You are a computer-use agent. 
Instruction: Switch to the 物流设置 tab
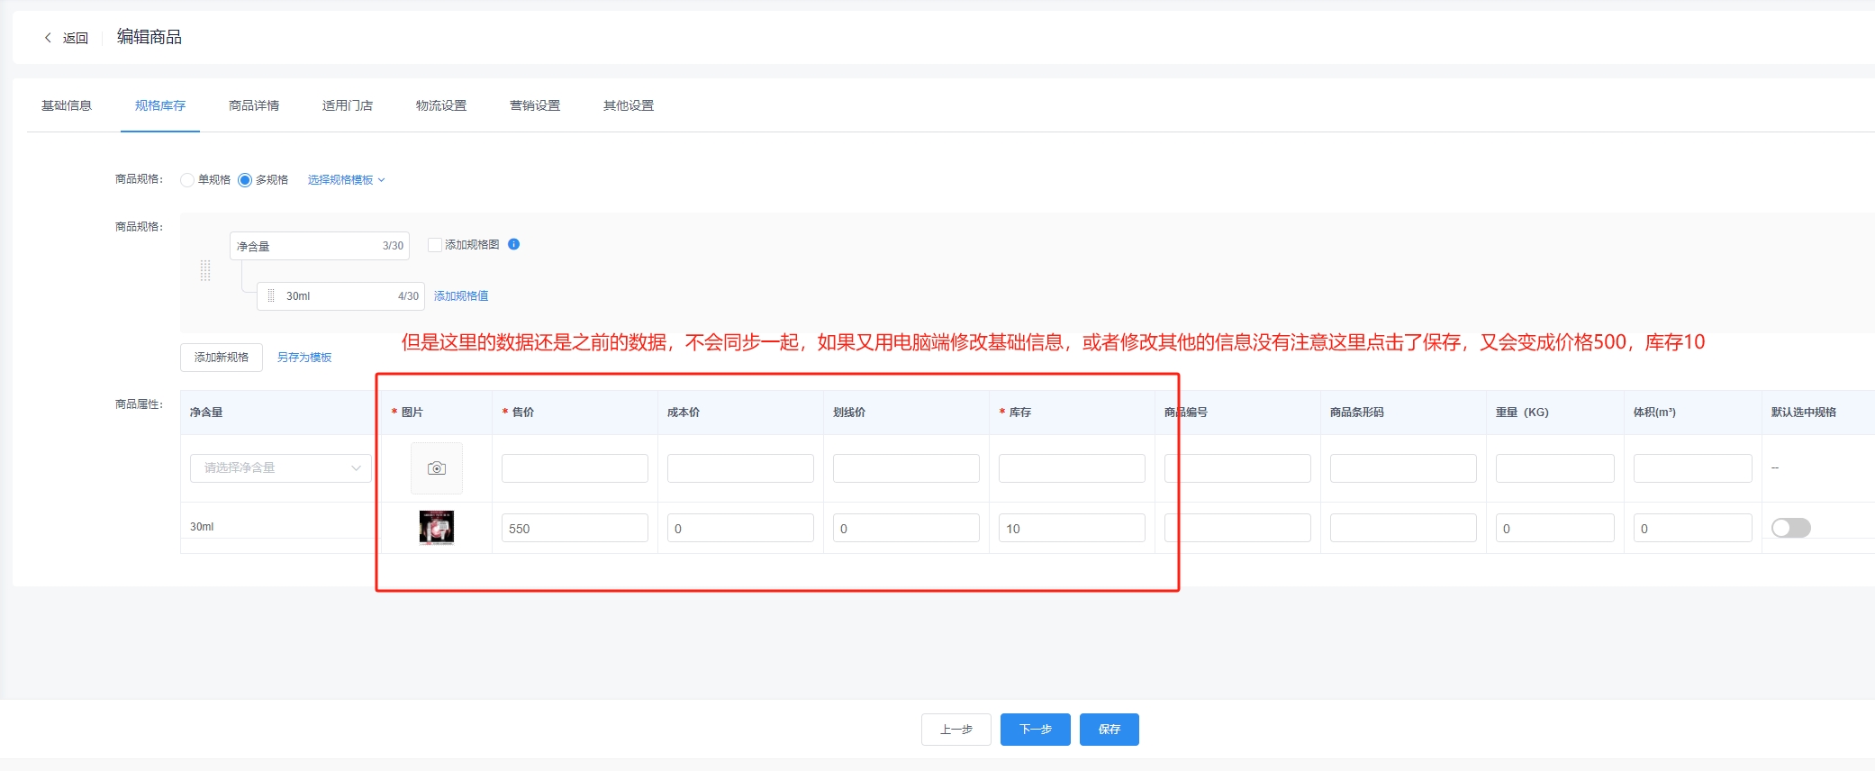point(441,105)
